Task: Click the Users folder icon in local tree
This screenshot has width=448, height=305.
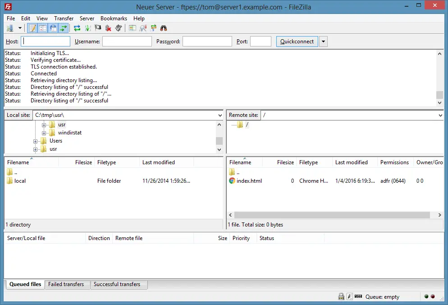Action: 43,141
